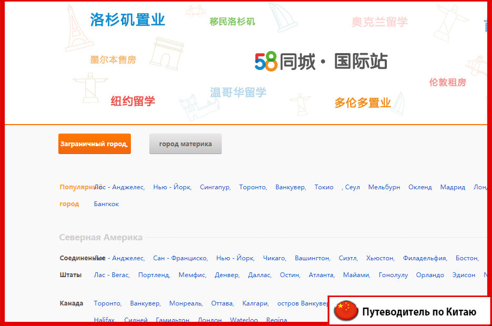
Task: Open the 温哥华留学 link
Action: coord(238,92)
